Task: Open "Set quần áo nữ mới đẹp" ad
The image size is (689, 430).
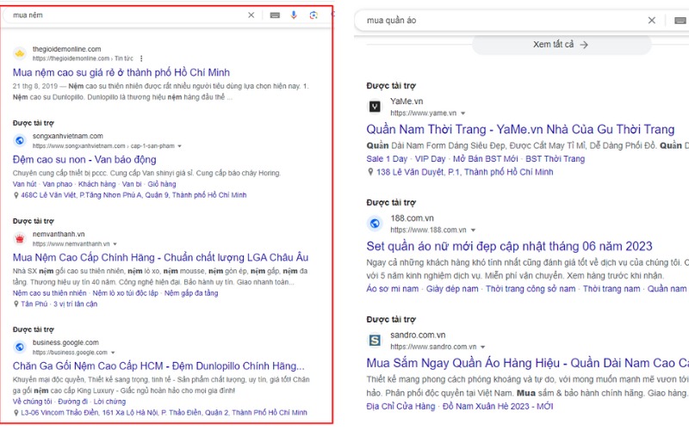Action: coord(509,246)
